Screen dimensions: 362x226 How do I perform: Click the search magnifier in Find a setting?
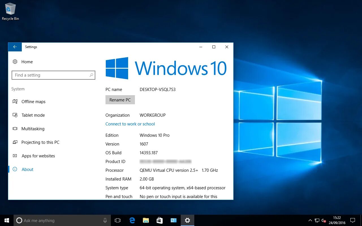tap(91, 75)
